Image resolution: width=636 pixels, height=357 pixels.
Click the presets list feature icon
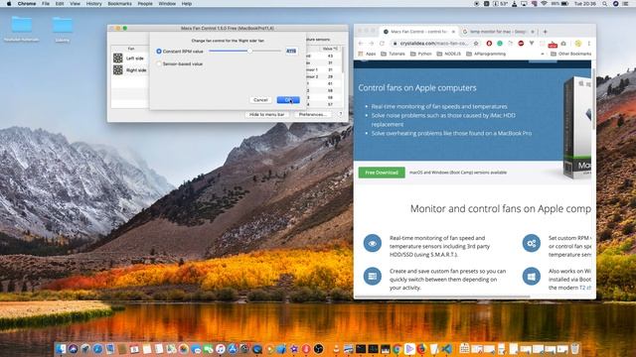pos(372,277)
